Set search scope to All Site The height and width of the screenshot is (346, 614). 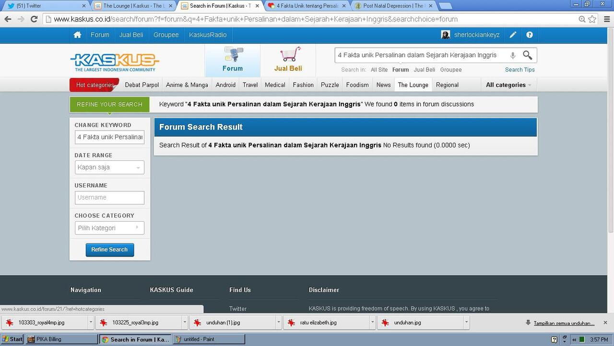point(379,70)
